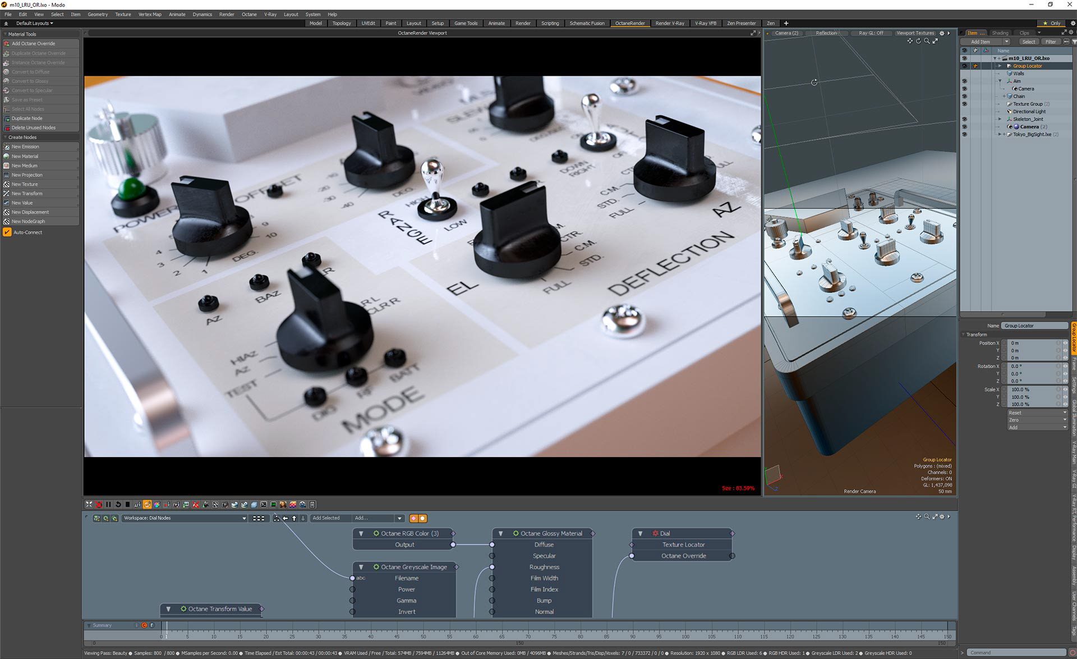
Task: Click the New Material button
Action: click(x=25, y=156)
